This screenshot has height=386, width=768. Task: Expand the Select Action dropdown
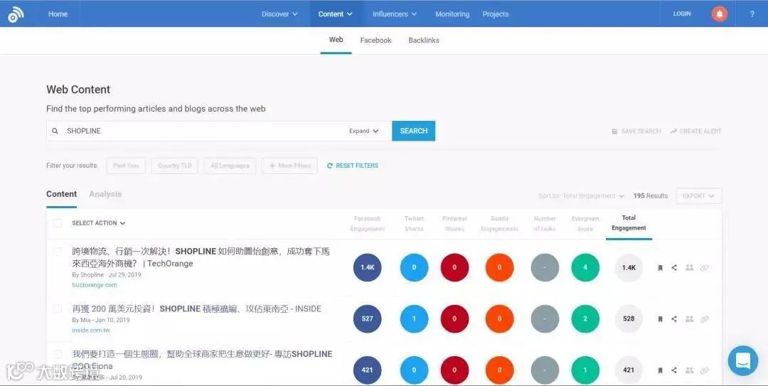pyautogui.click(x=98, y=223)
